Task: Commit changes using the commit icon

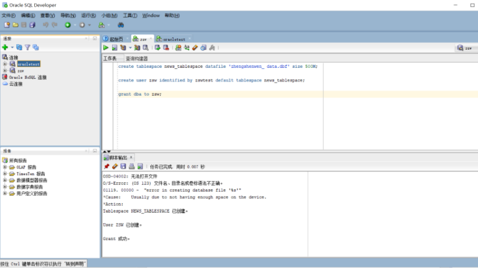Action: [157, 47]
